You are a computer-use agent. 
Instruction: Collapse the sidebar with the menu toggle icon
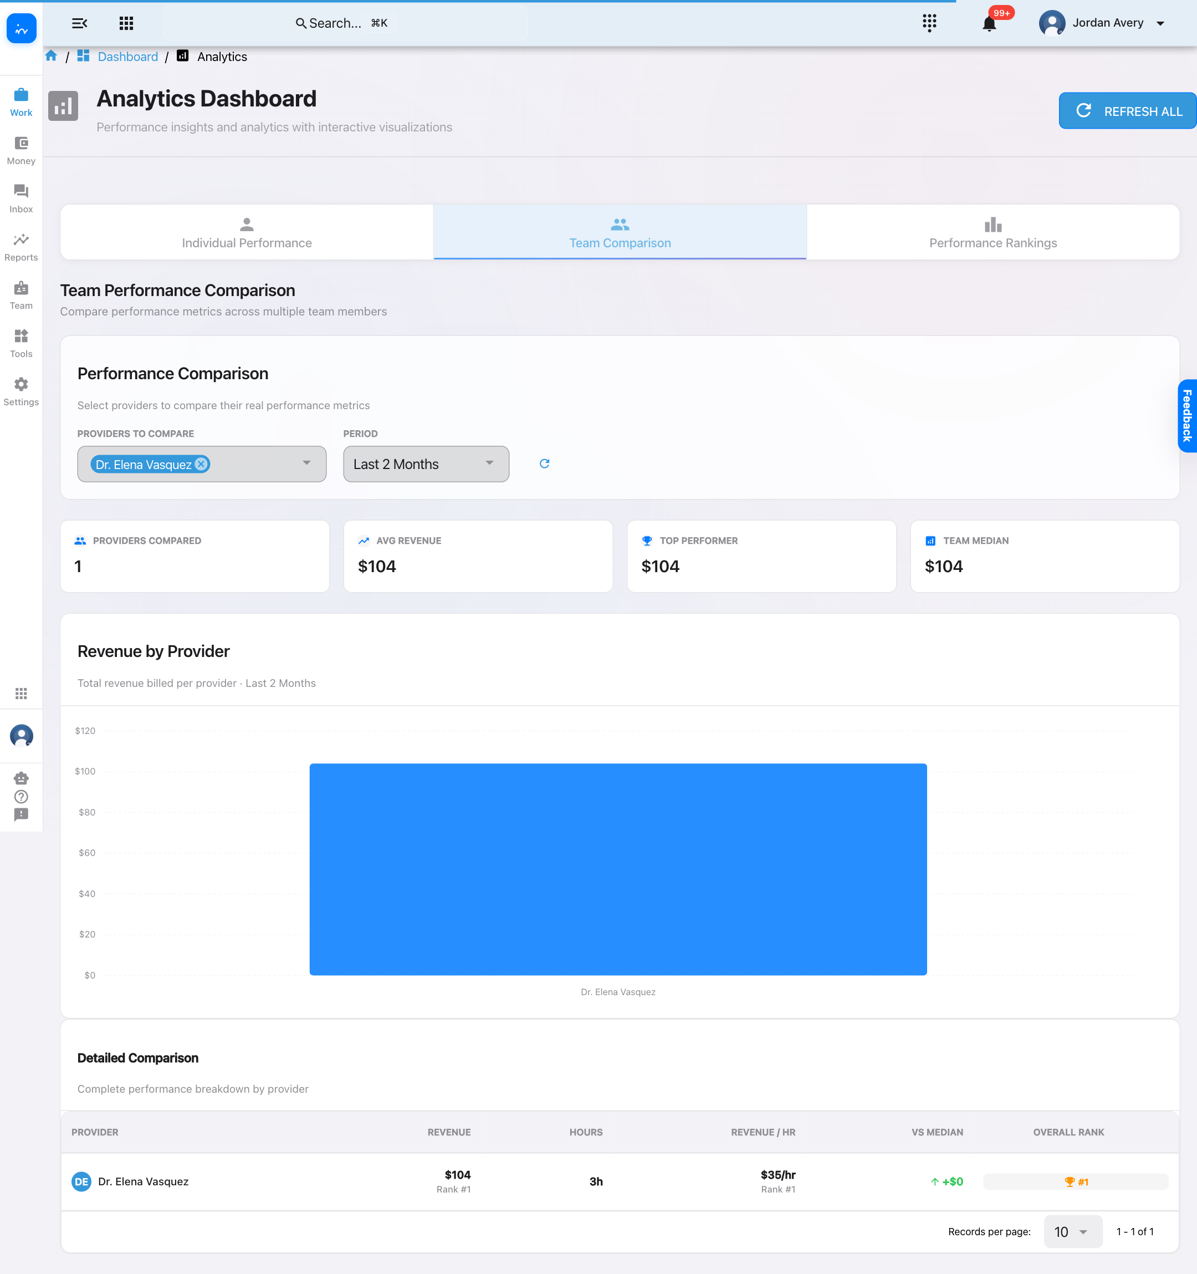(79, 24)
